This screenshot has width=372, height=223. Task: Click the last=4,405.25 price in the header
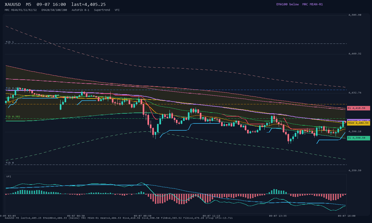click(x=88, y=5)
